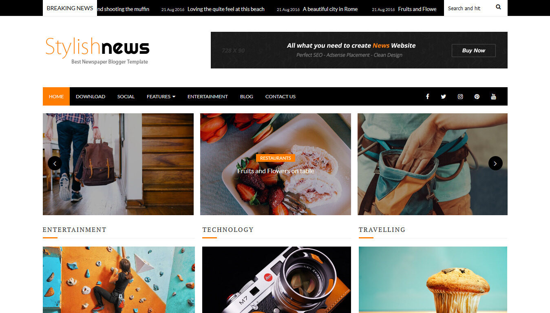Open the Entertainment menu item
The width and height of the screenshot is (550, 313).
(208, 97)
